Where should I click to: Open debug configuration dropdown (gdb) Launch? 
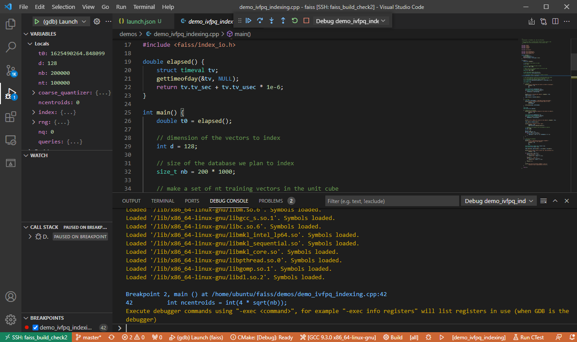tap(62, 21)
